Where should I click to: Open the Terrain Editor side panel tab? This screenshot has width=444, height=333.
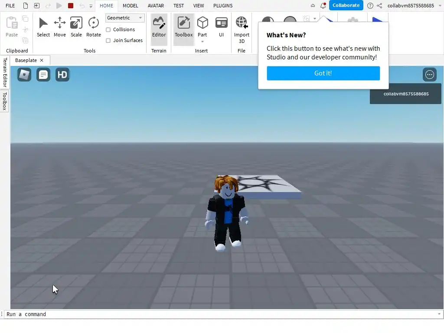click(5, 72)
